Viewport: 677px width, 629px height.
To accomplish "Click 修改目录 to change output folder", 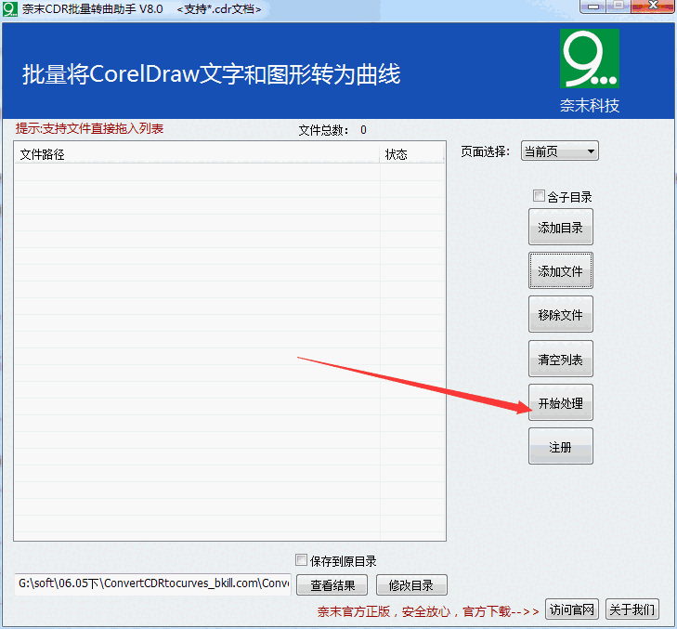I will 411,585.
